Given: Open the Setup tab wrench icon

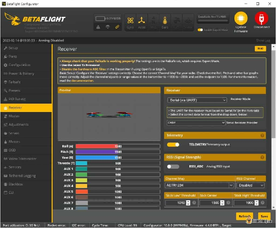Looking at the screenshot, I should pyautogui.click(x=5, y=48).
